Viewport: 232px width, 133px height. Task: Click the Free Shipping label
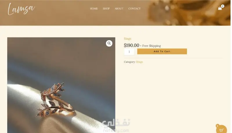pyautogui.click(x=151, y=46)
